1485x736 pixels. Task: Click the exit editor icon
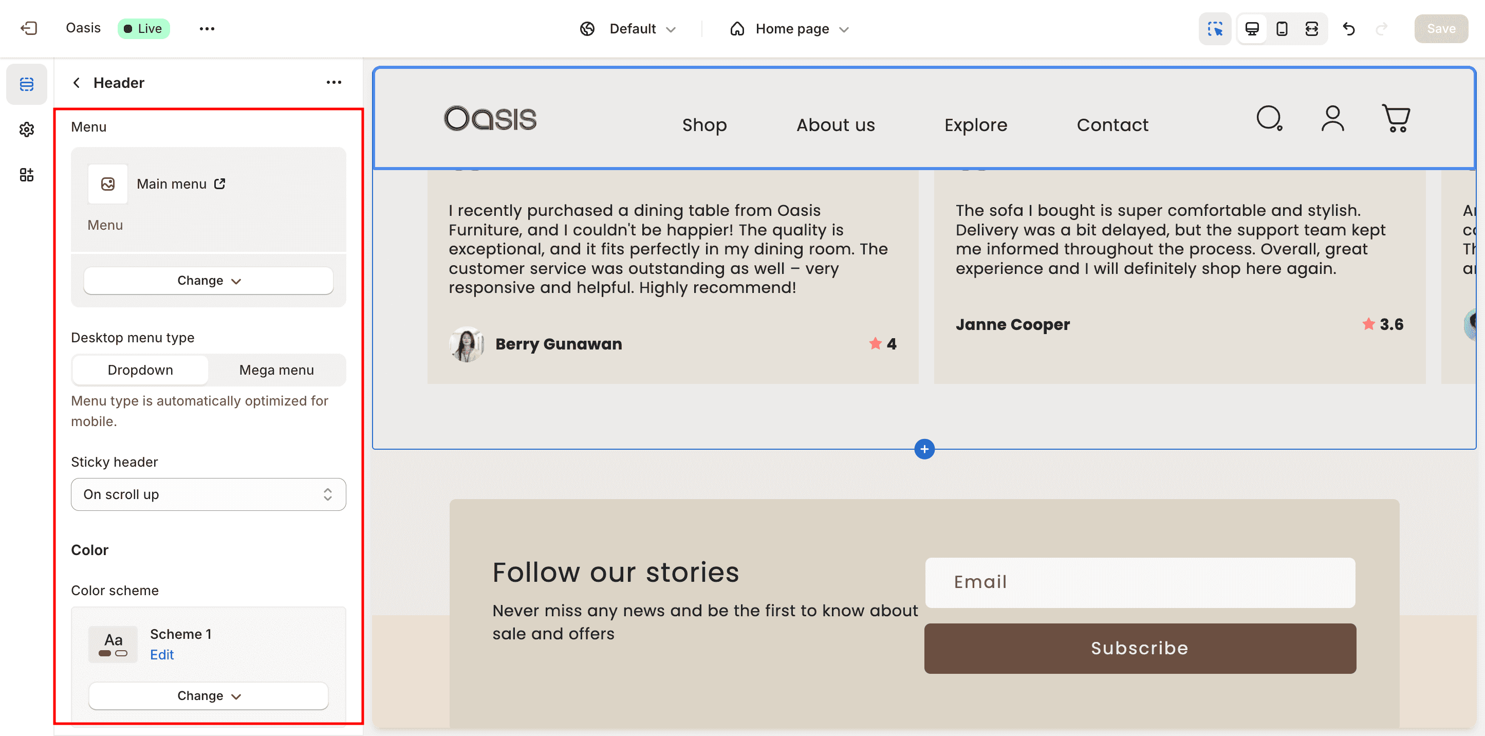(28, 28)
